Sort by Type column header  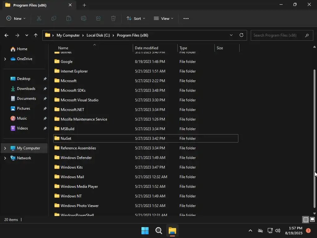(x=183, y=48)
